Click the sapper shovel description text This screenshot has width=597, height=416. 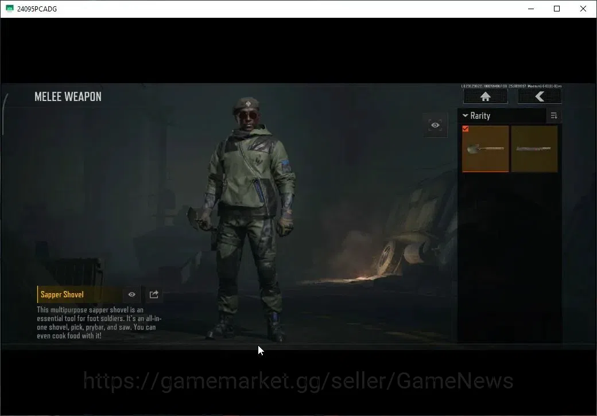(x=99, y=322)
